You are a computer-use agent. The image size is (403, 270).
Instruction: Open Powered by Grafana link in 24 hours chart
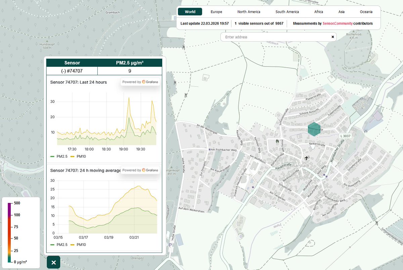140,82
